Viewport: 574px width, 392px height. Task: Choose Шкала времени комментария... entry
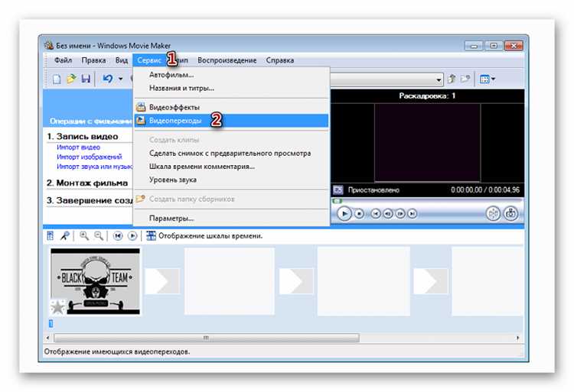click(x=231, y=167)
